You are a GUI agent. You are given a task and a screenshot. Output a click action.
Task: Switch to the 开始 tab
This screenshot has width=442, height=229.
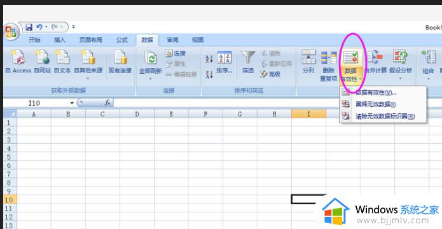(x=34, y=40)
